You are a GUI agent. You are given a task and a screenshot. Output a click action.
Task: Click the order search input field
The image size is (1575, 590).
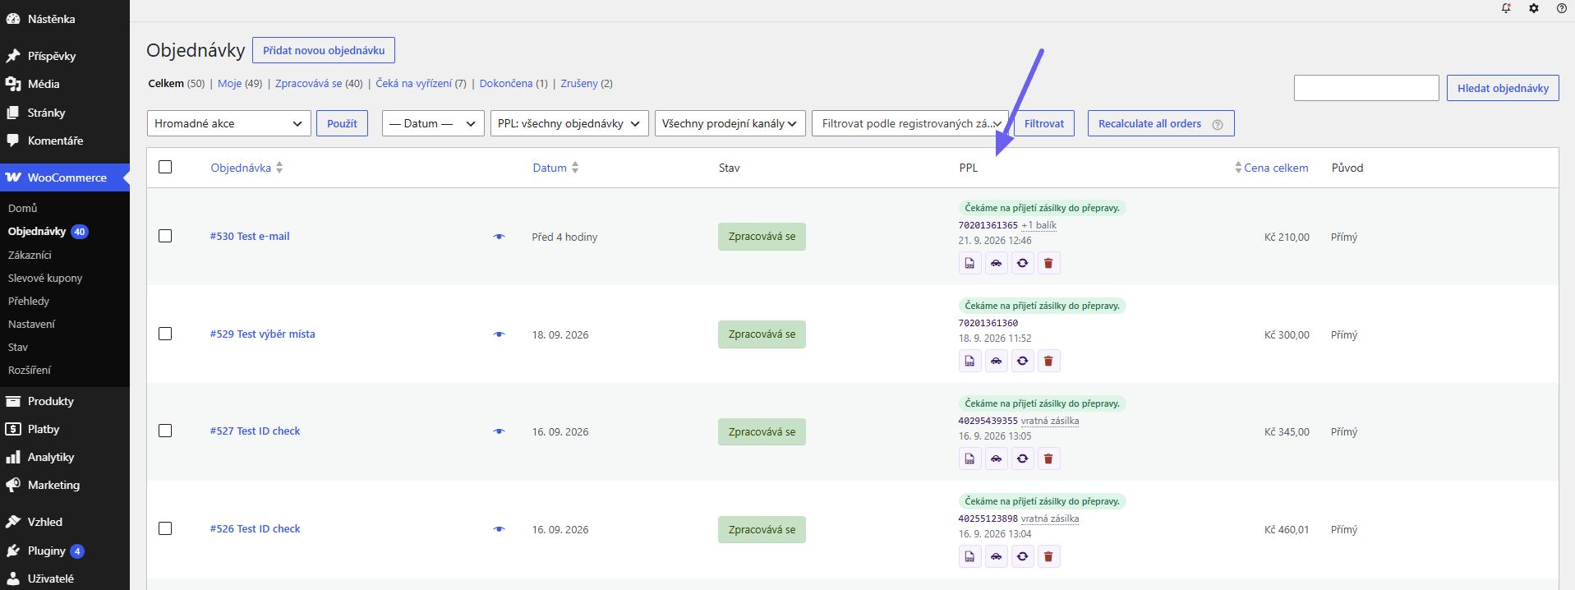point(1366,88)
